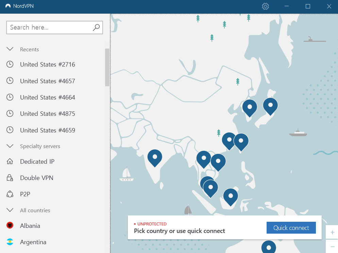This screenshot has height=253, width=338.
Task: Select P2P specialty server
Action: (25, 194)
